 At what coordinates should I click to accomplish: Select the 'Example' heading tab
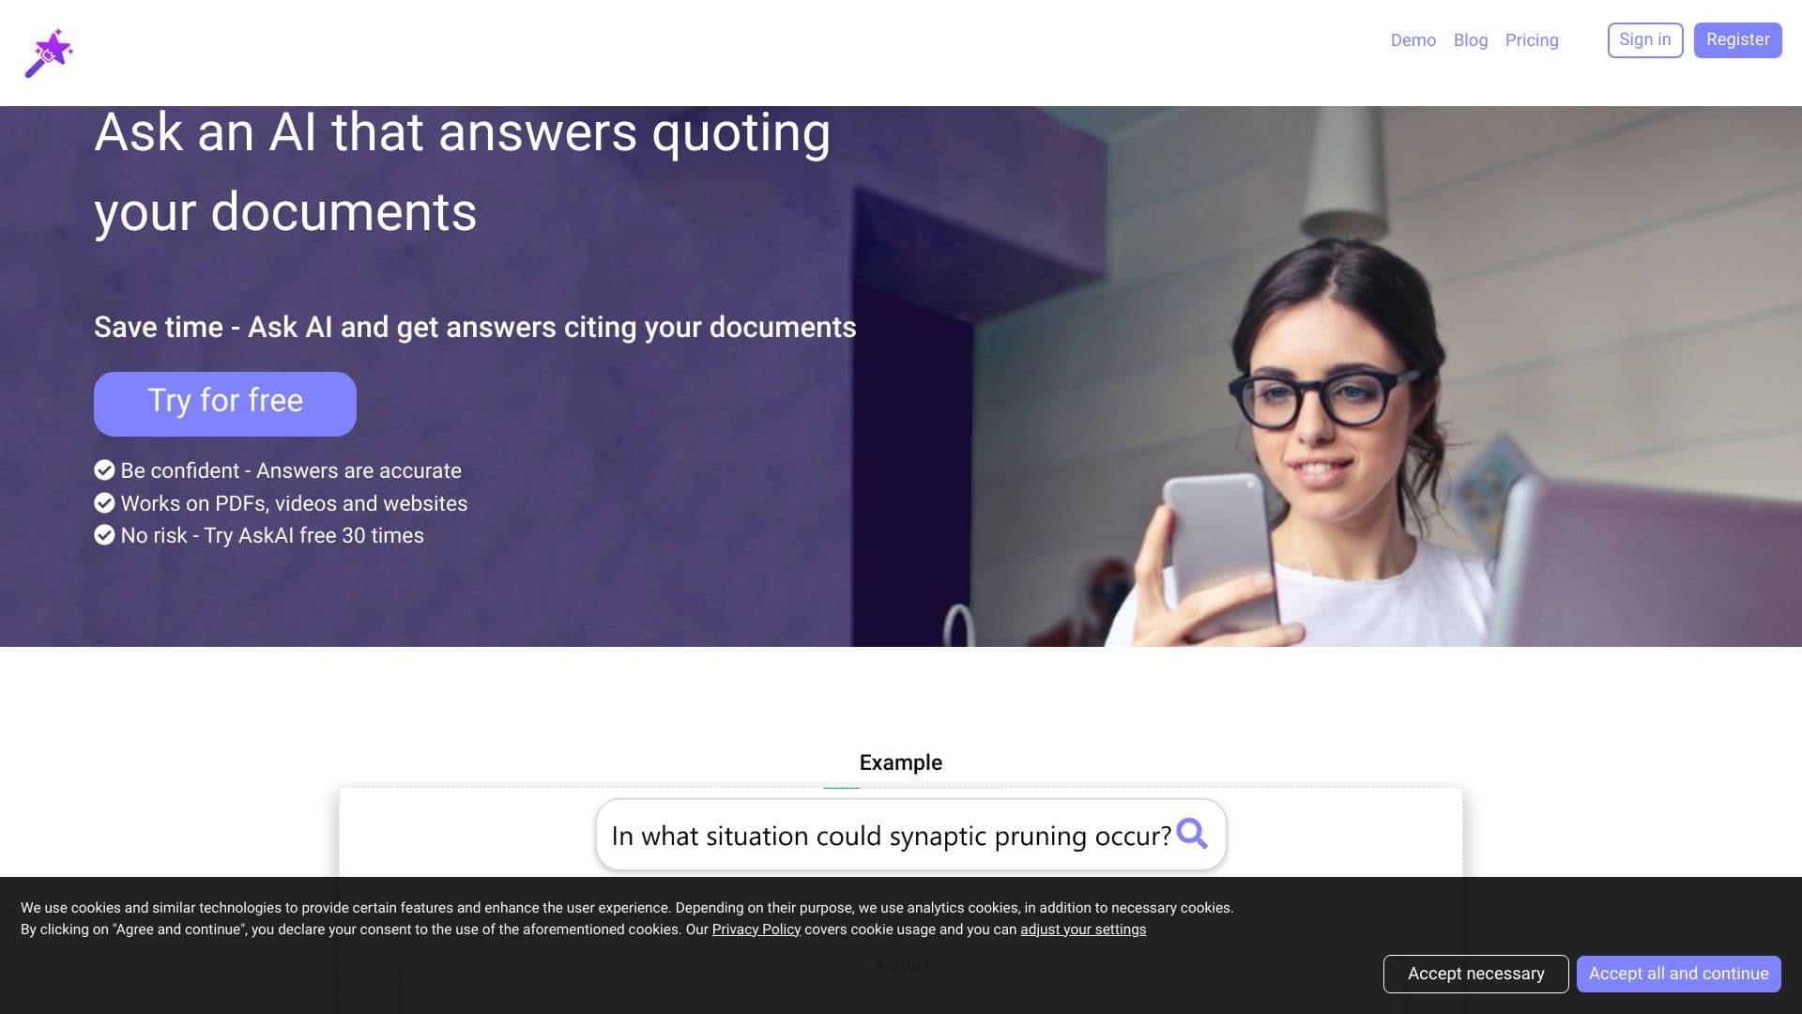pos(900,762)
